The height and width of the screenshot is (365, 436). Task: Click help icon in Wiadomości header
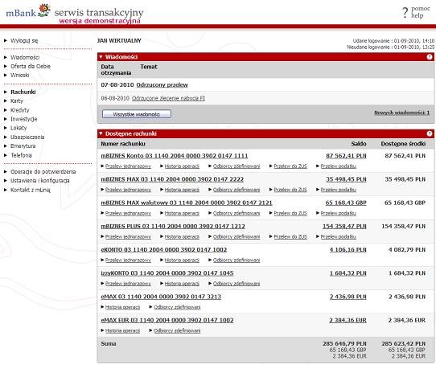click(x=430, y=57)
